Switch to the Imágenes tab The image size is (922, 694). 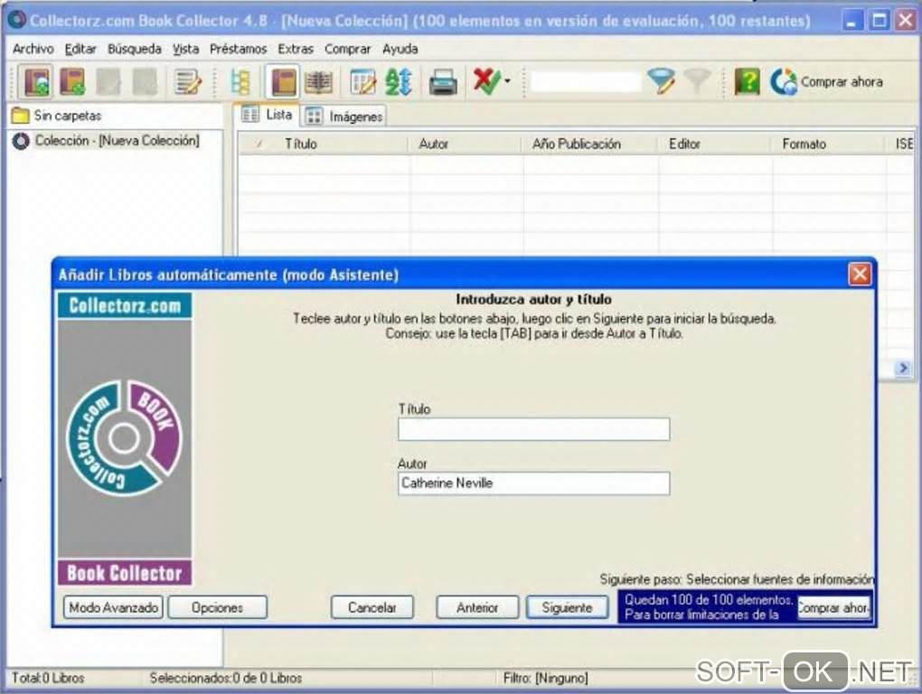[x=344, y=117]
